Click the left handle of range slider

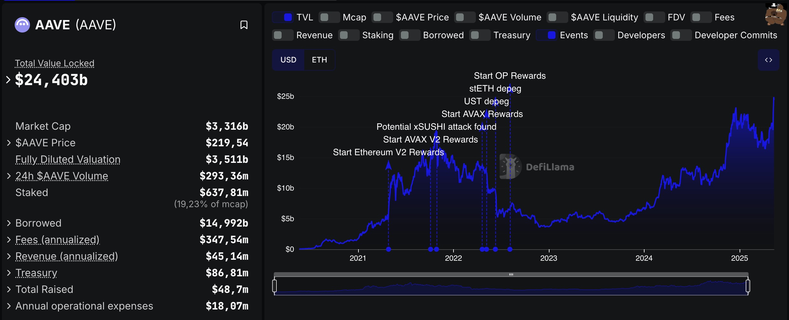[x=274, y=286]
